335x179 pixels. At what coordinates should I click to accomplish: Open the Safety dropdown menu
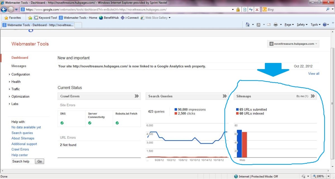tap(301, 25)
